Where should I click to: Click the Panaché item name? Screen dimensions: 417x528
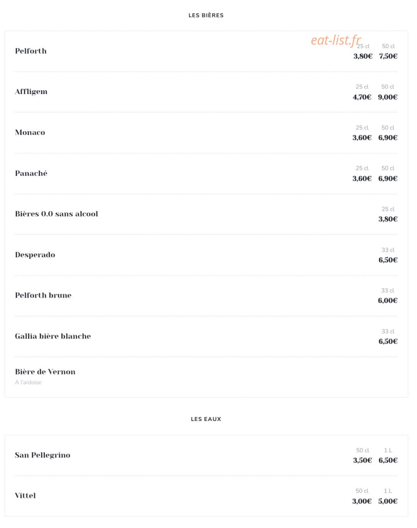point(31,173)
